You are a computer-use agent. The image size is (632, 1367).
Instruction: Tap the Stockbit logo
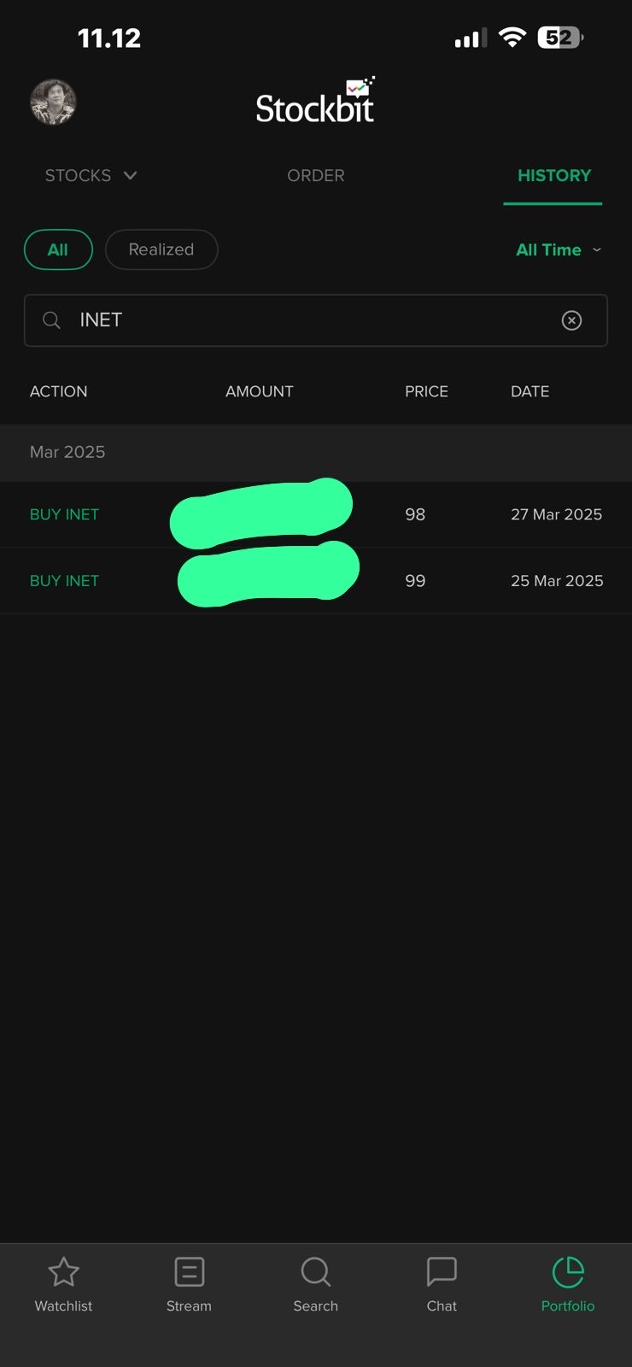[315, 103]
